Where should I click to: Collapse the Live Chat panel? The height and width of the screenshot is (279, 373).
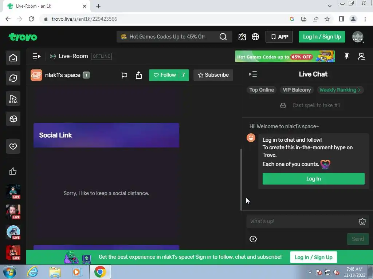point(253,74)
